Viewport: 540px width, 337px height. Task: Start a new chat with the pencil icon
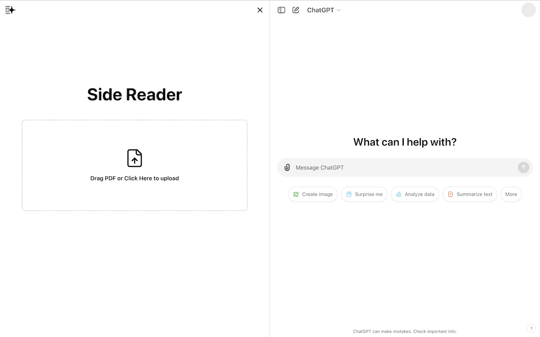pos(296,10)
